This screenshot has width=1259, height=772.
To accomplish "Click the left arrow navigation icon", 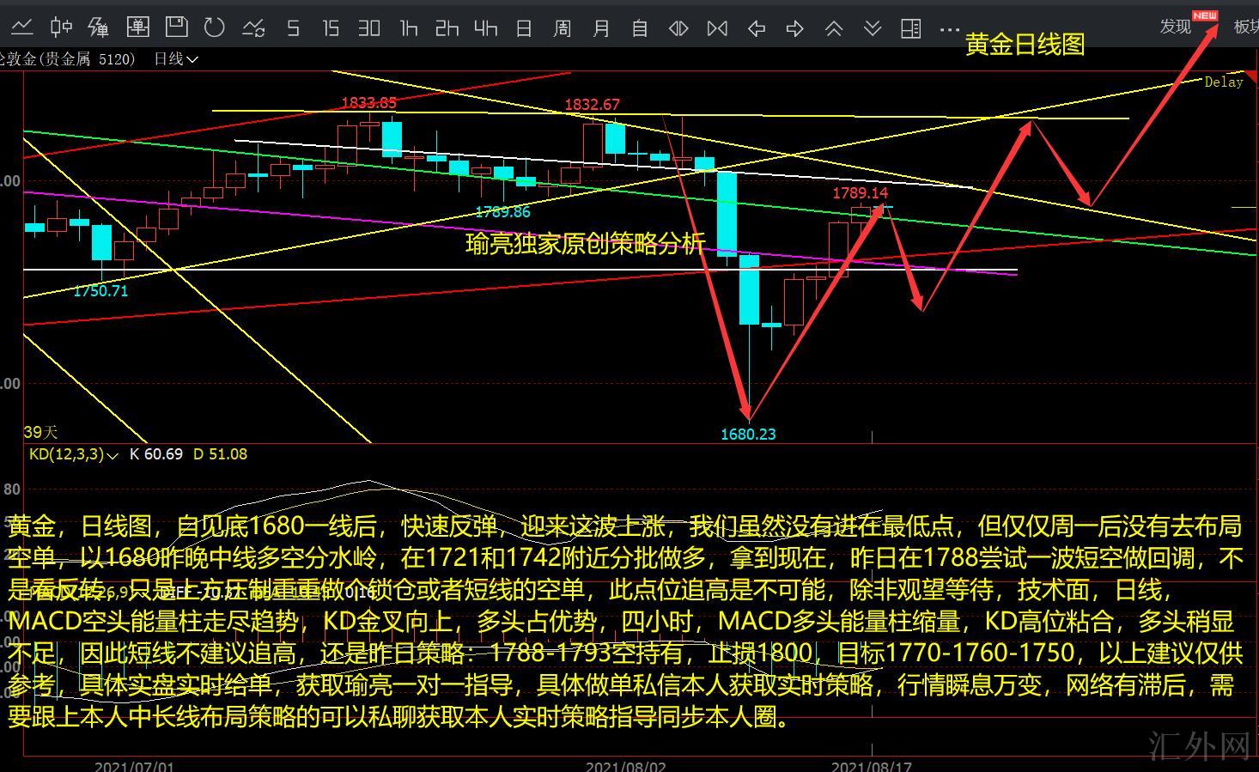I will pyautogui.click(x=757, y=29).
